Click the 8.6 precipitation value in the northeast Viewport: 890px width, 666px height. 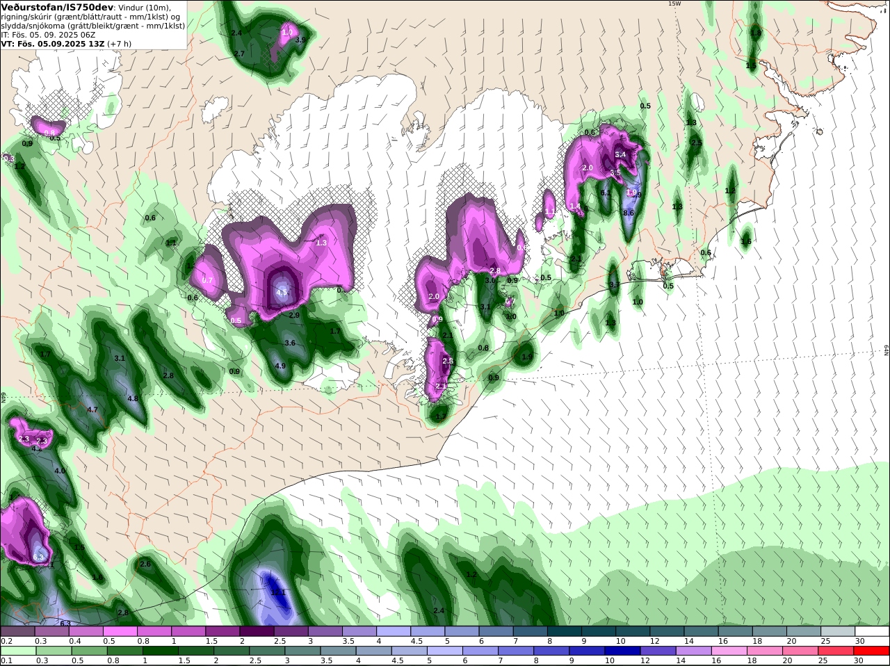pos(629,213)
